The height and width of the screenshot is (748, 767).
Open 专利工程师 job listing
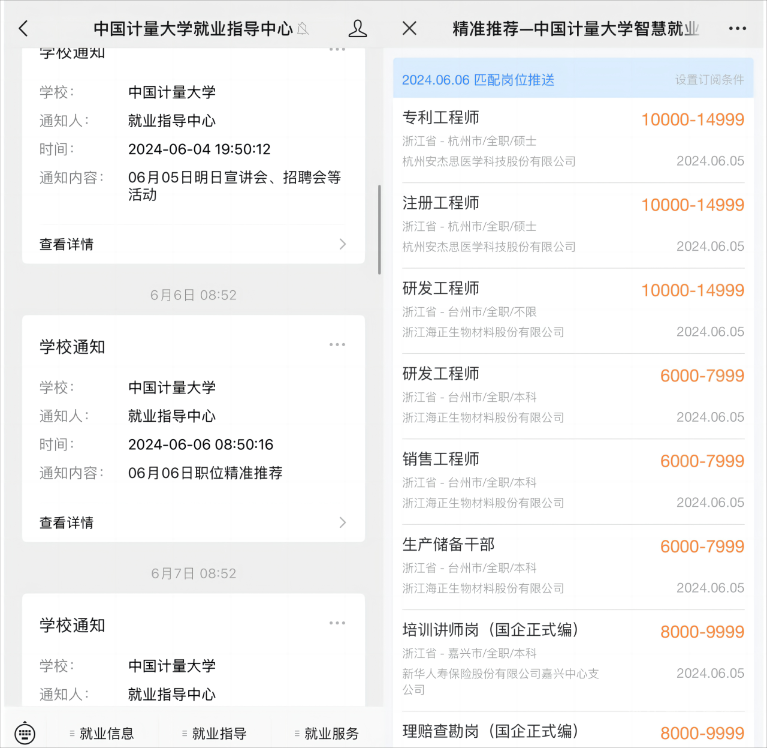(573, 140)
